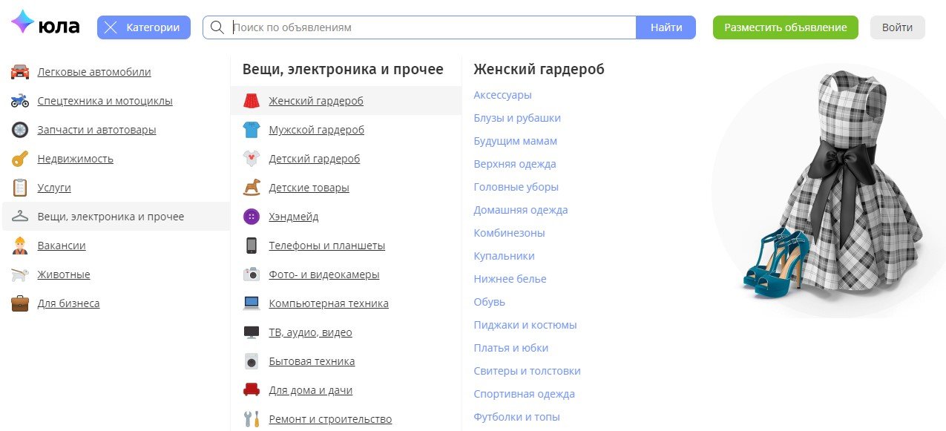Click the purple button icon for Хэндмейд
The image size is (946, 431).
pos(252,217)
